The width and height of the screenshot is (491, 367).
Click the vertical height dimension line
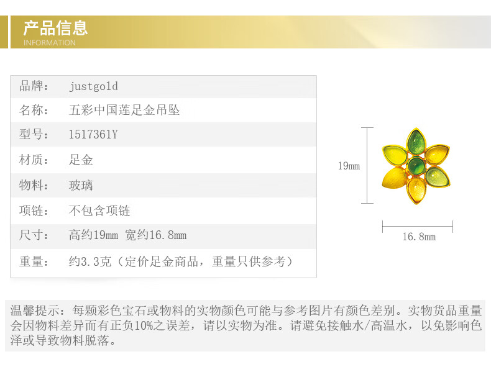(x=368, y=165)
